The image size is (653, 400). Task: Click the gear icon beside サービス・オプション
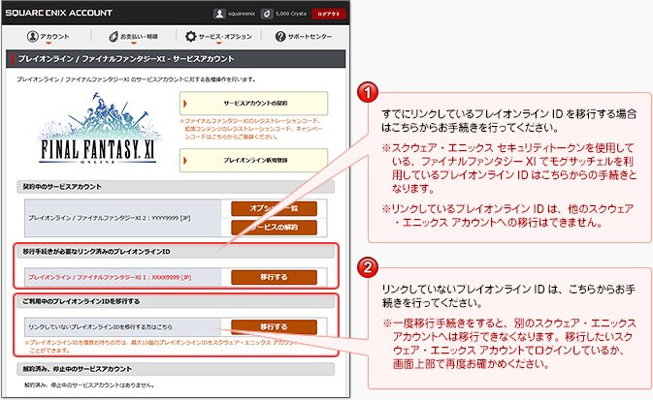click(191, 36)
